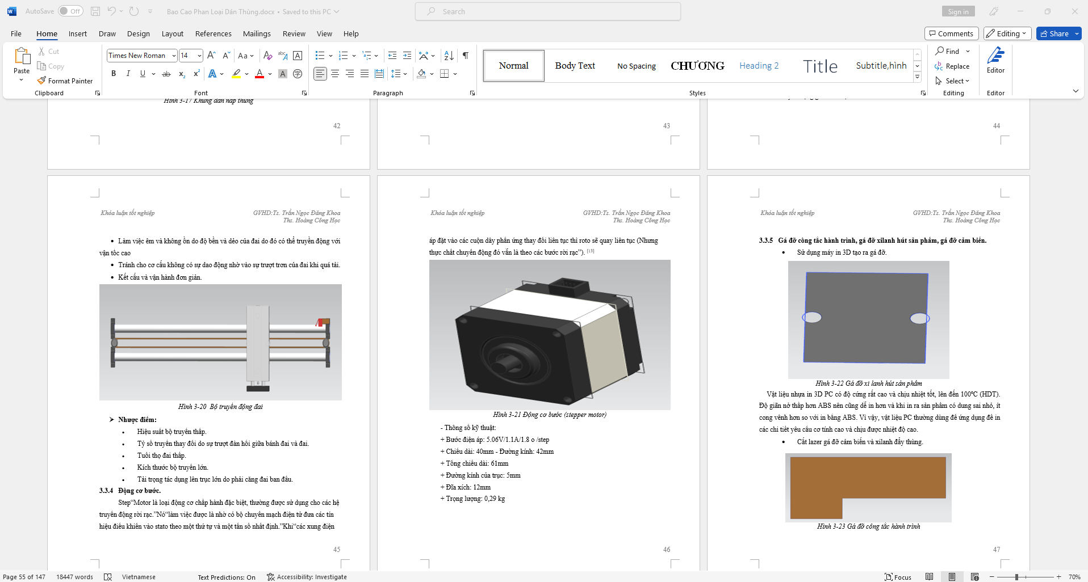Click the Format Painter brush icon
This screenshot has width=1088, height=582.
[x=41, y=81]
